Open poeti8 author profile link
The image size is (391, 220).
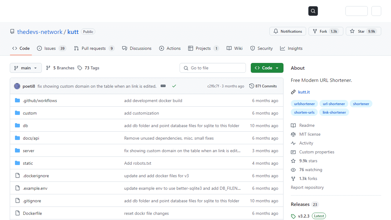pos(29,86)
